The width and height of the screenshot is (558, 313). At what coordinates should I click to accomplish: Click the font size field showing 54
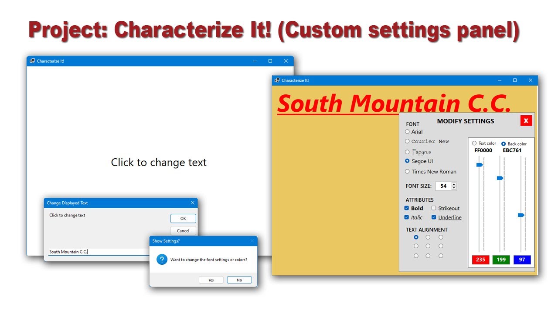click(x=443, y=186)
